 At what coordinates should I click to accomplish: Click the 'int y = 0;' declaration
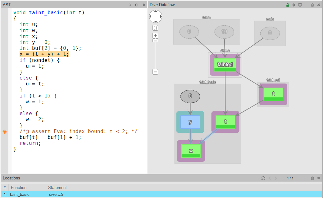tap(35, 42)
